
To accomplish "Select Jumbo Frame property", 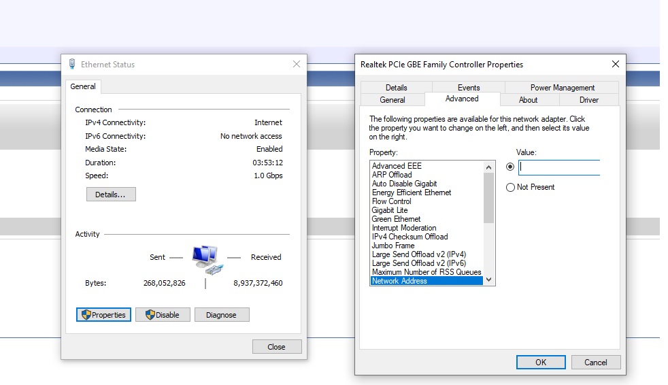I will [427, 246].
